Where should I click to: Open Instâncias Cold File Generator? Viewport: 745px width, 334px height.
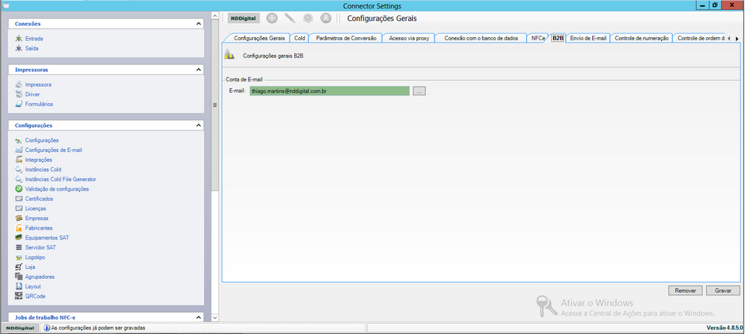pyautogui.click(x=61, y=179)
